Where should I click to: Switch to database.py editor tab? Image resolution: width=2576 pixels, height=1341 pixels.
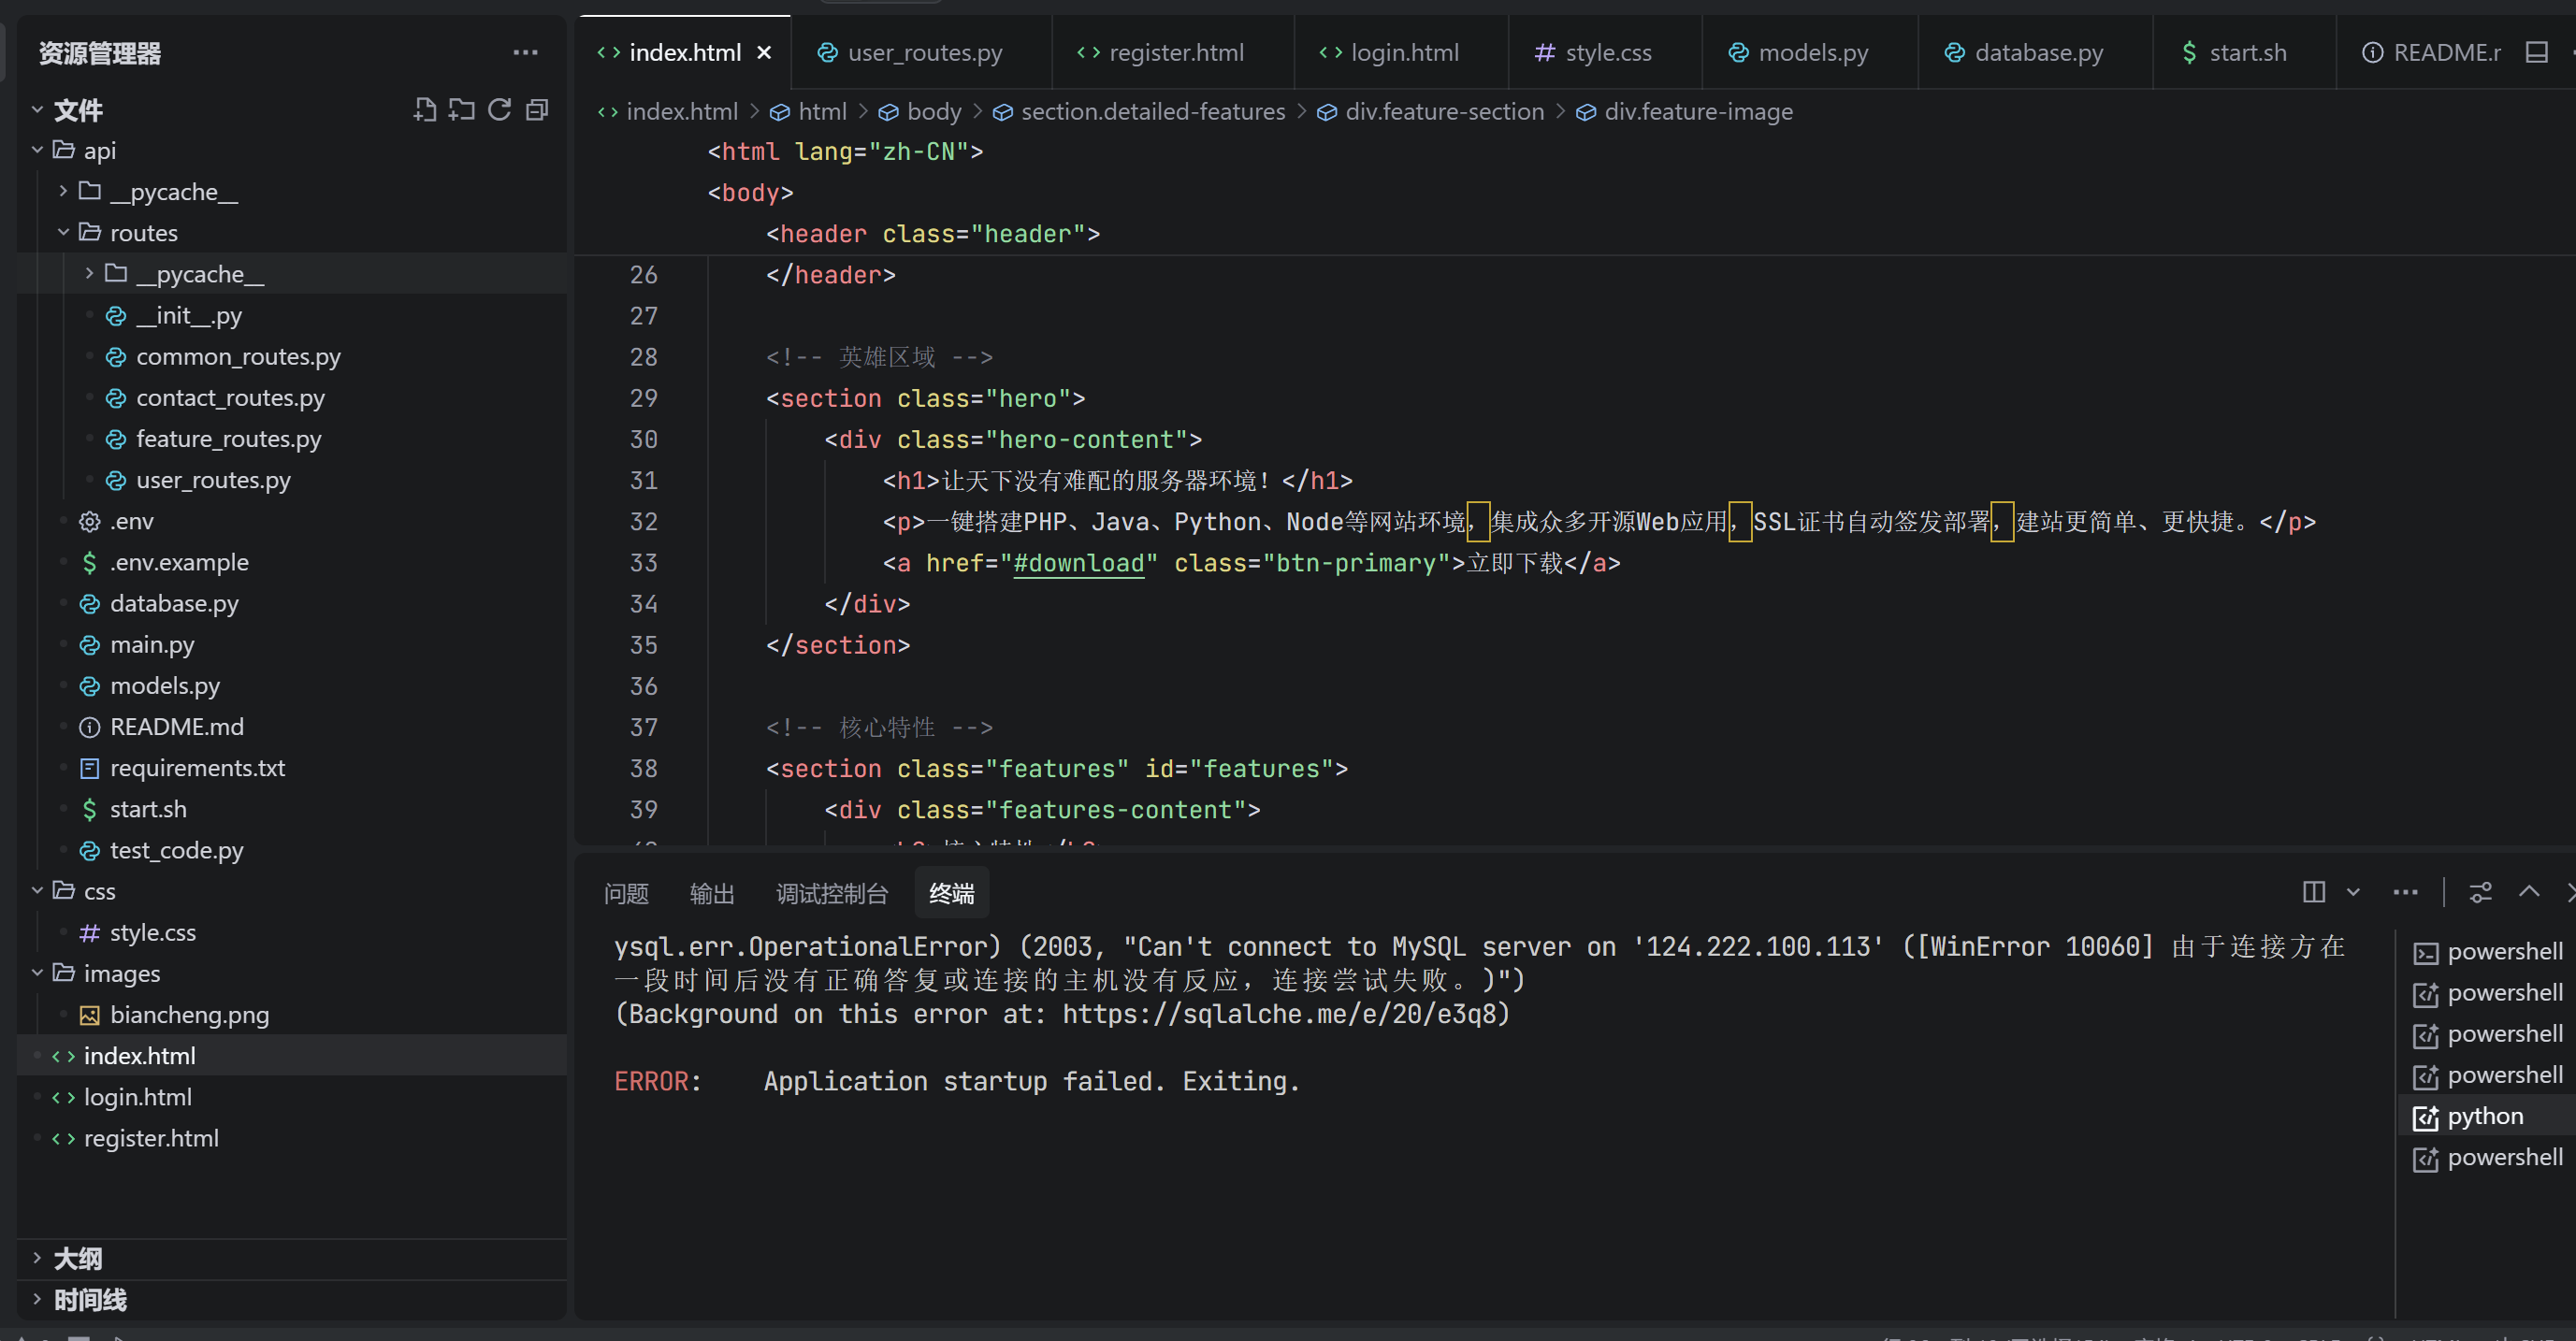(2035, 53)
